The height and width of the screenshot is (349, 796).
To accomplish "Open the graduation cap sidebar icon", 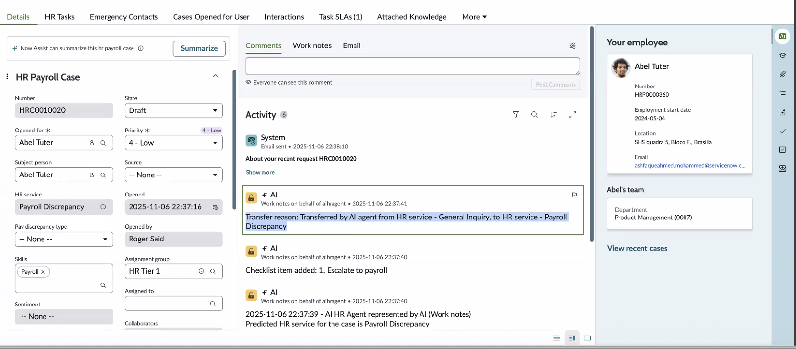I will pos(783,55).
